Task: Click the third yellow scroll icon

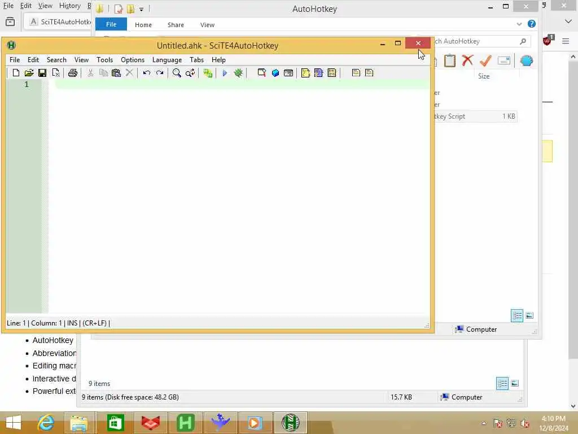Action: tap(332, 73)
